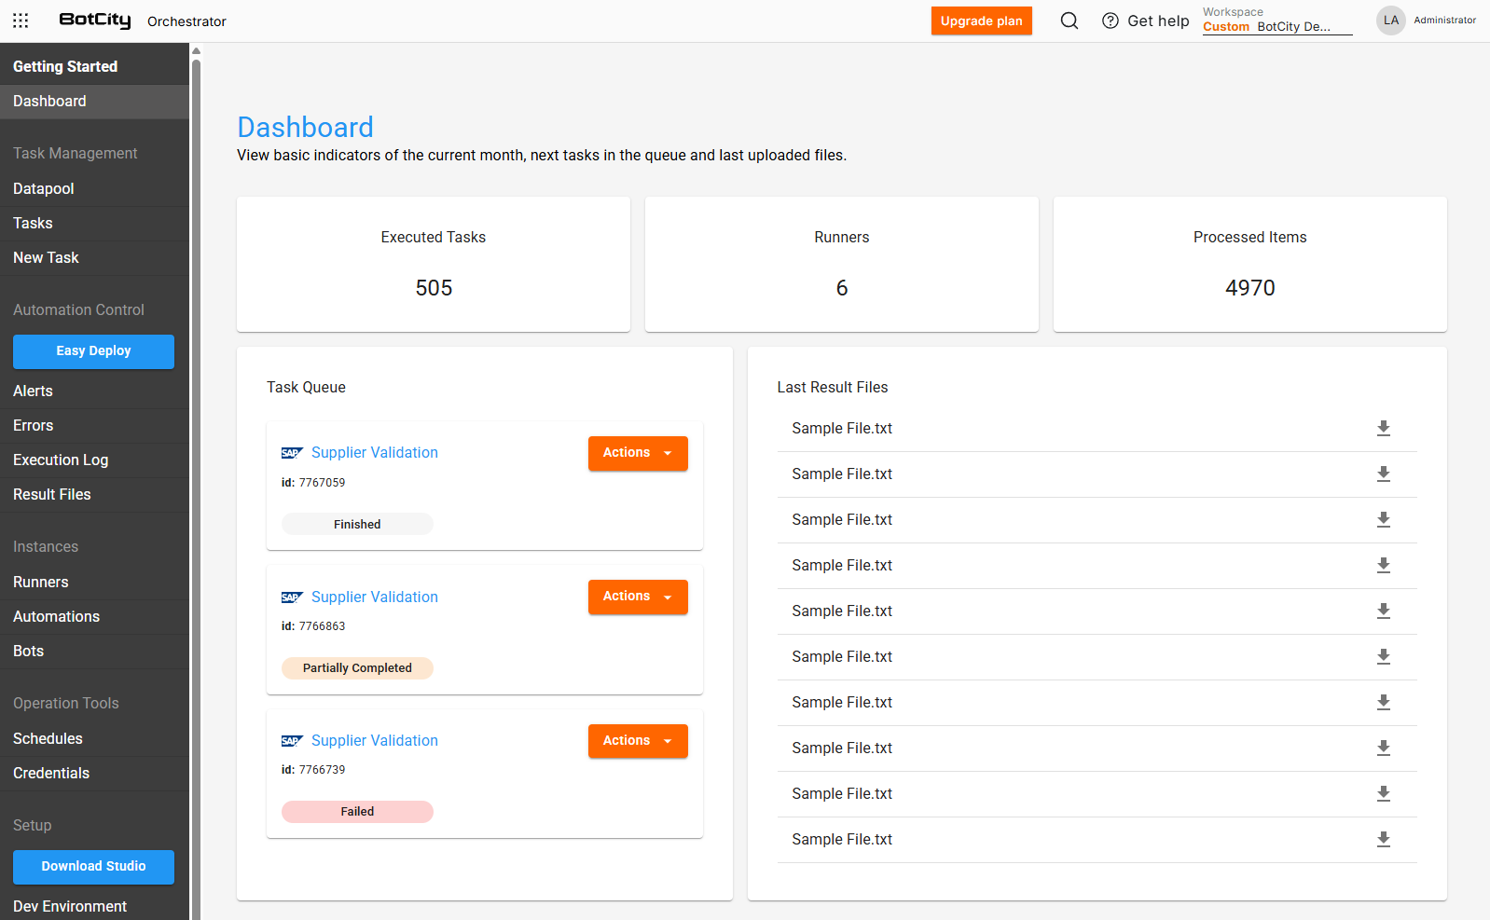Image resolution: width=1490 pixels, height=920 pixels.
Task: Open New Task in sidebar
Action: pyautogui.click(x=94, y=257)
